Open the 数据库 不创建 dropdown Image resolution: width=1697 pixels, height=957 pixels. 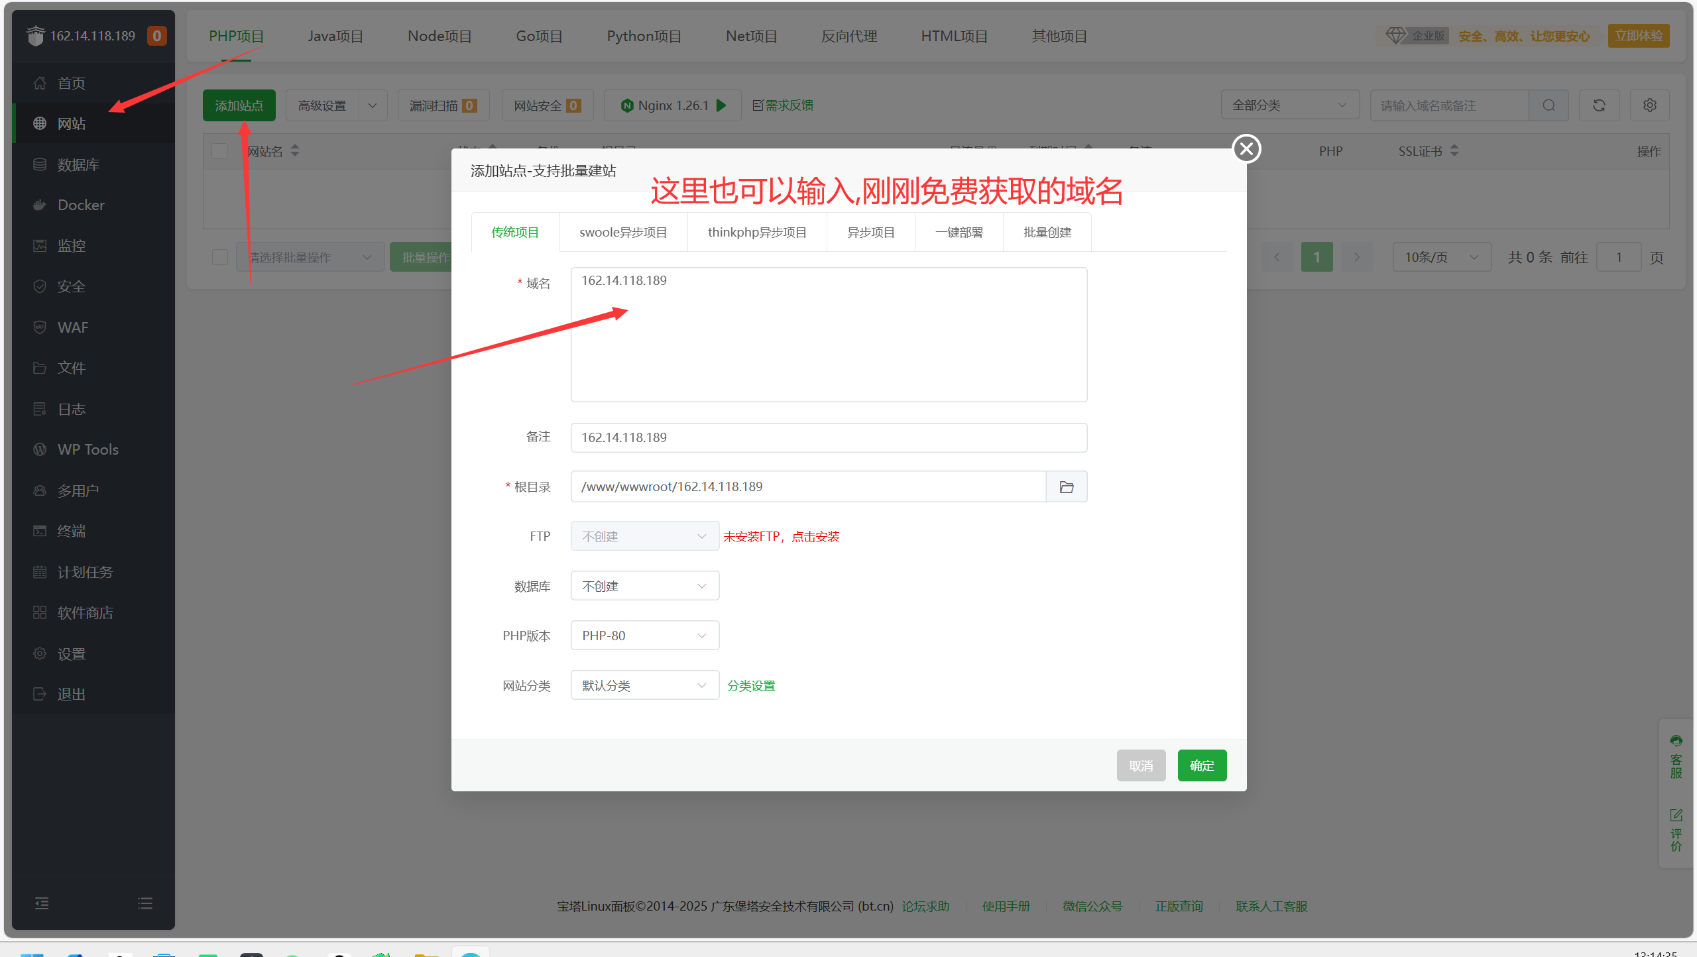644,586
